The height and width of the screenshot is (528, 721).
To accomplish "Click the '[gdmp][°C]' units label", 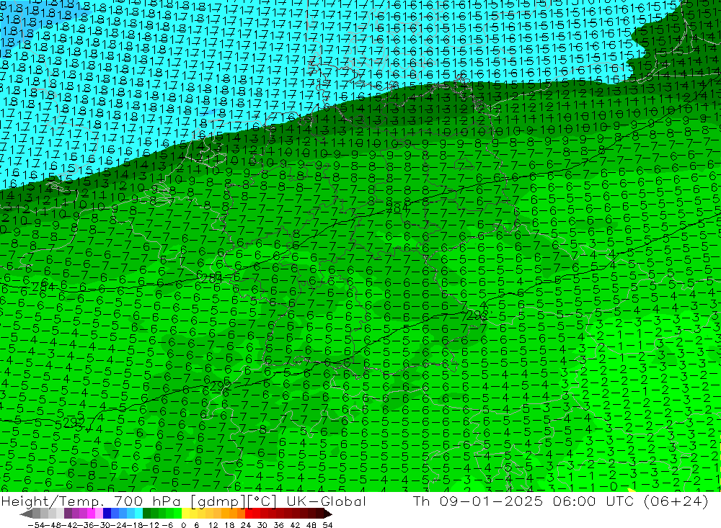I will point(233,502).
